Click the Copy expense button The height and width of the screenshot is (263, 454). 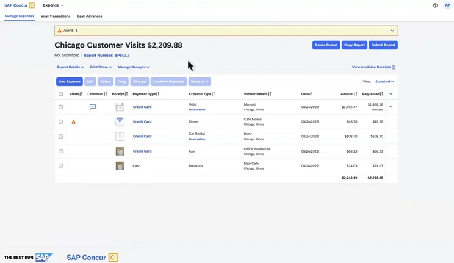pyautogui.click(x=122, y=81)
